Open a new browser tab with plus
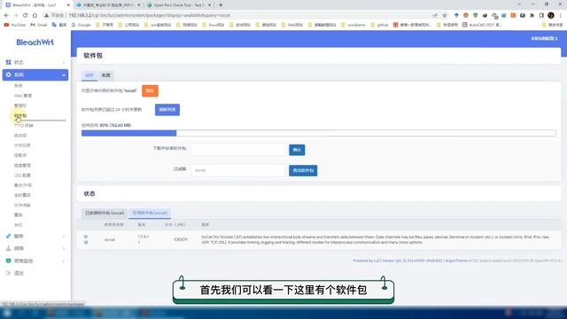This screenshot has width=567, height=319. pyautogui.click(x=221, y=5)
